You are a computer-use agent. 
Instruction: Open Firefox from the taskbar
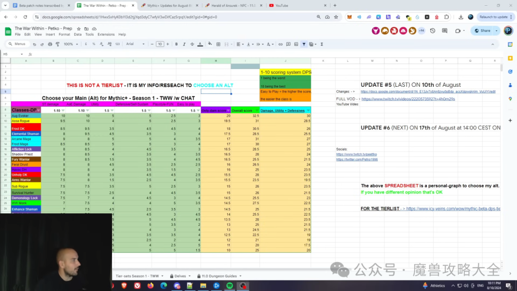(x=150, y=286)
